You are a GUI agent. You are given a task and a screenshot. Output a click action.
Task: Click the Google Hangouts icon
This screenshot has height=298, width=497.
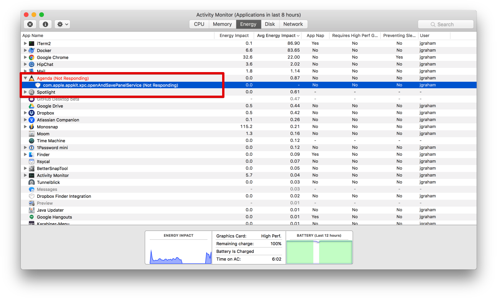[x=32, y=217]
